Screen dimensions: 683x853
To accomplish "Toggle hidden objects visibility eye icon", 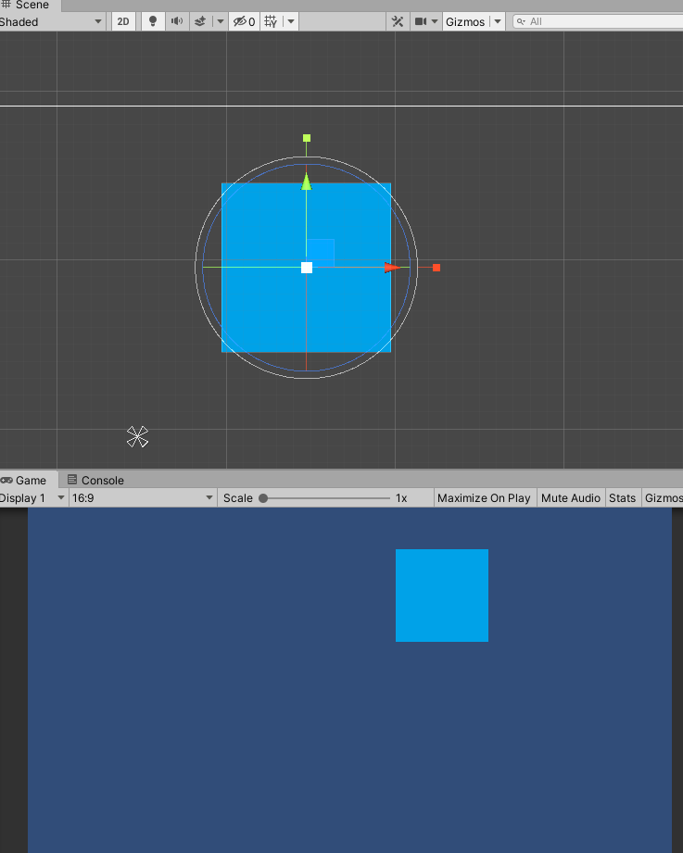I will tap(244, 21).
